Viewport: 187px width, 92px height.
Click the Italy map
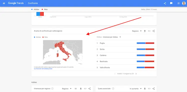tap(63, 52)
